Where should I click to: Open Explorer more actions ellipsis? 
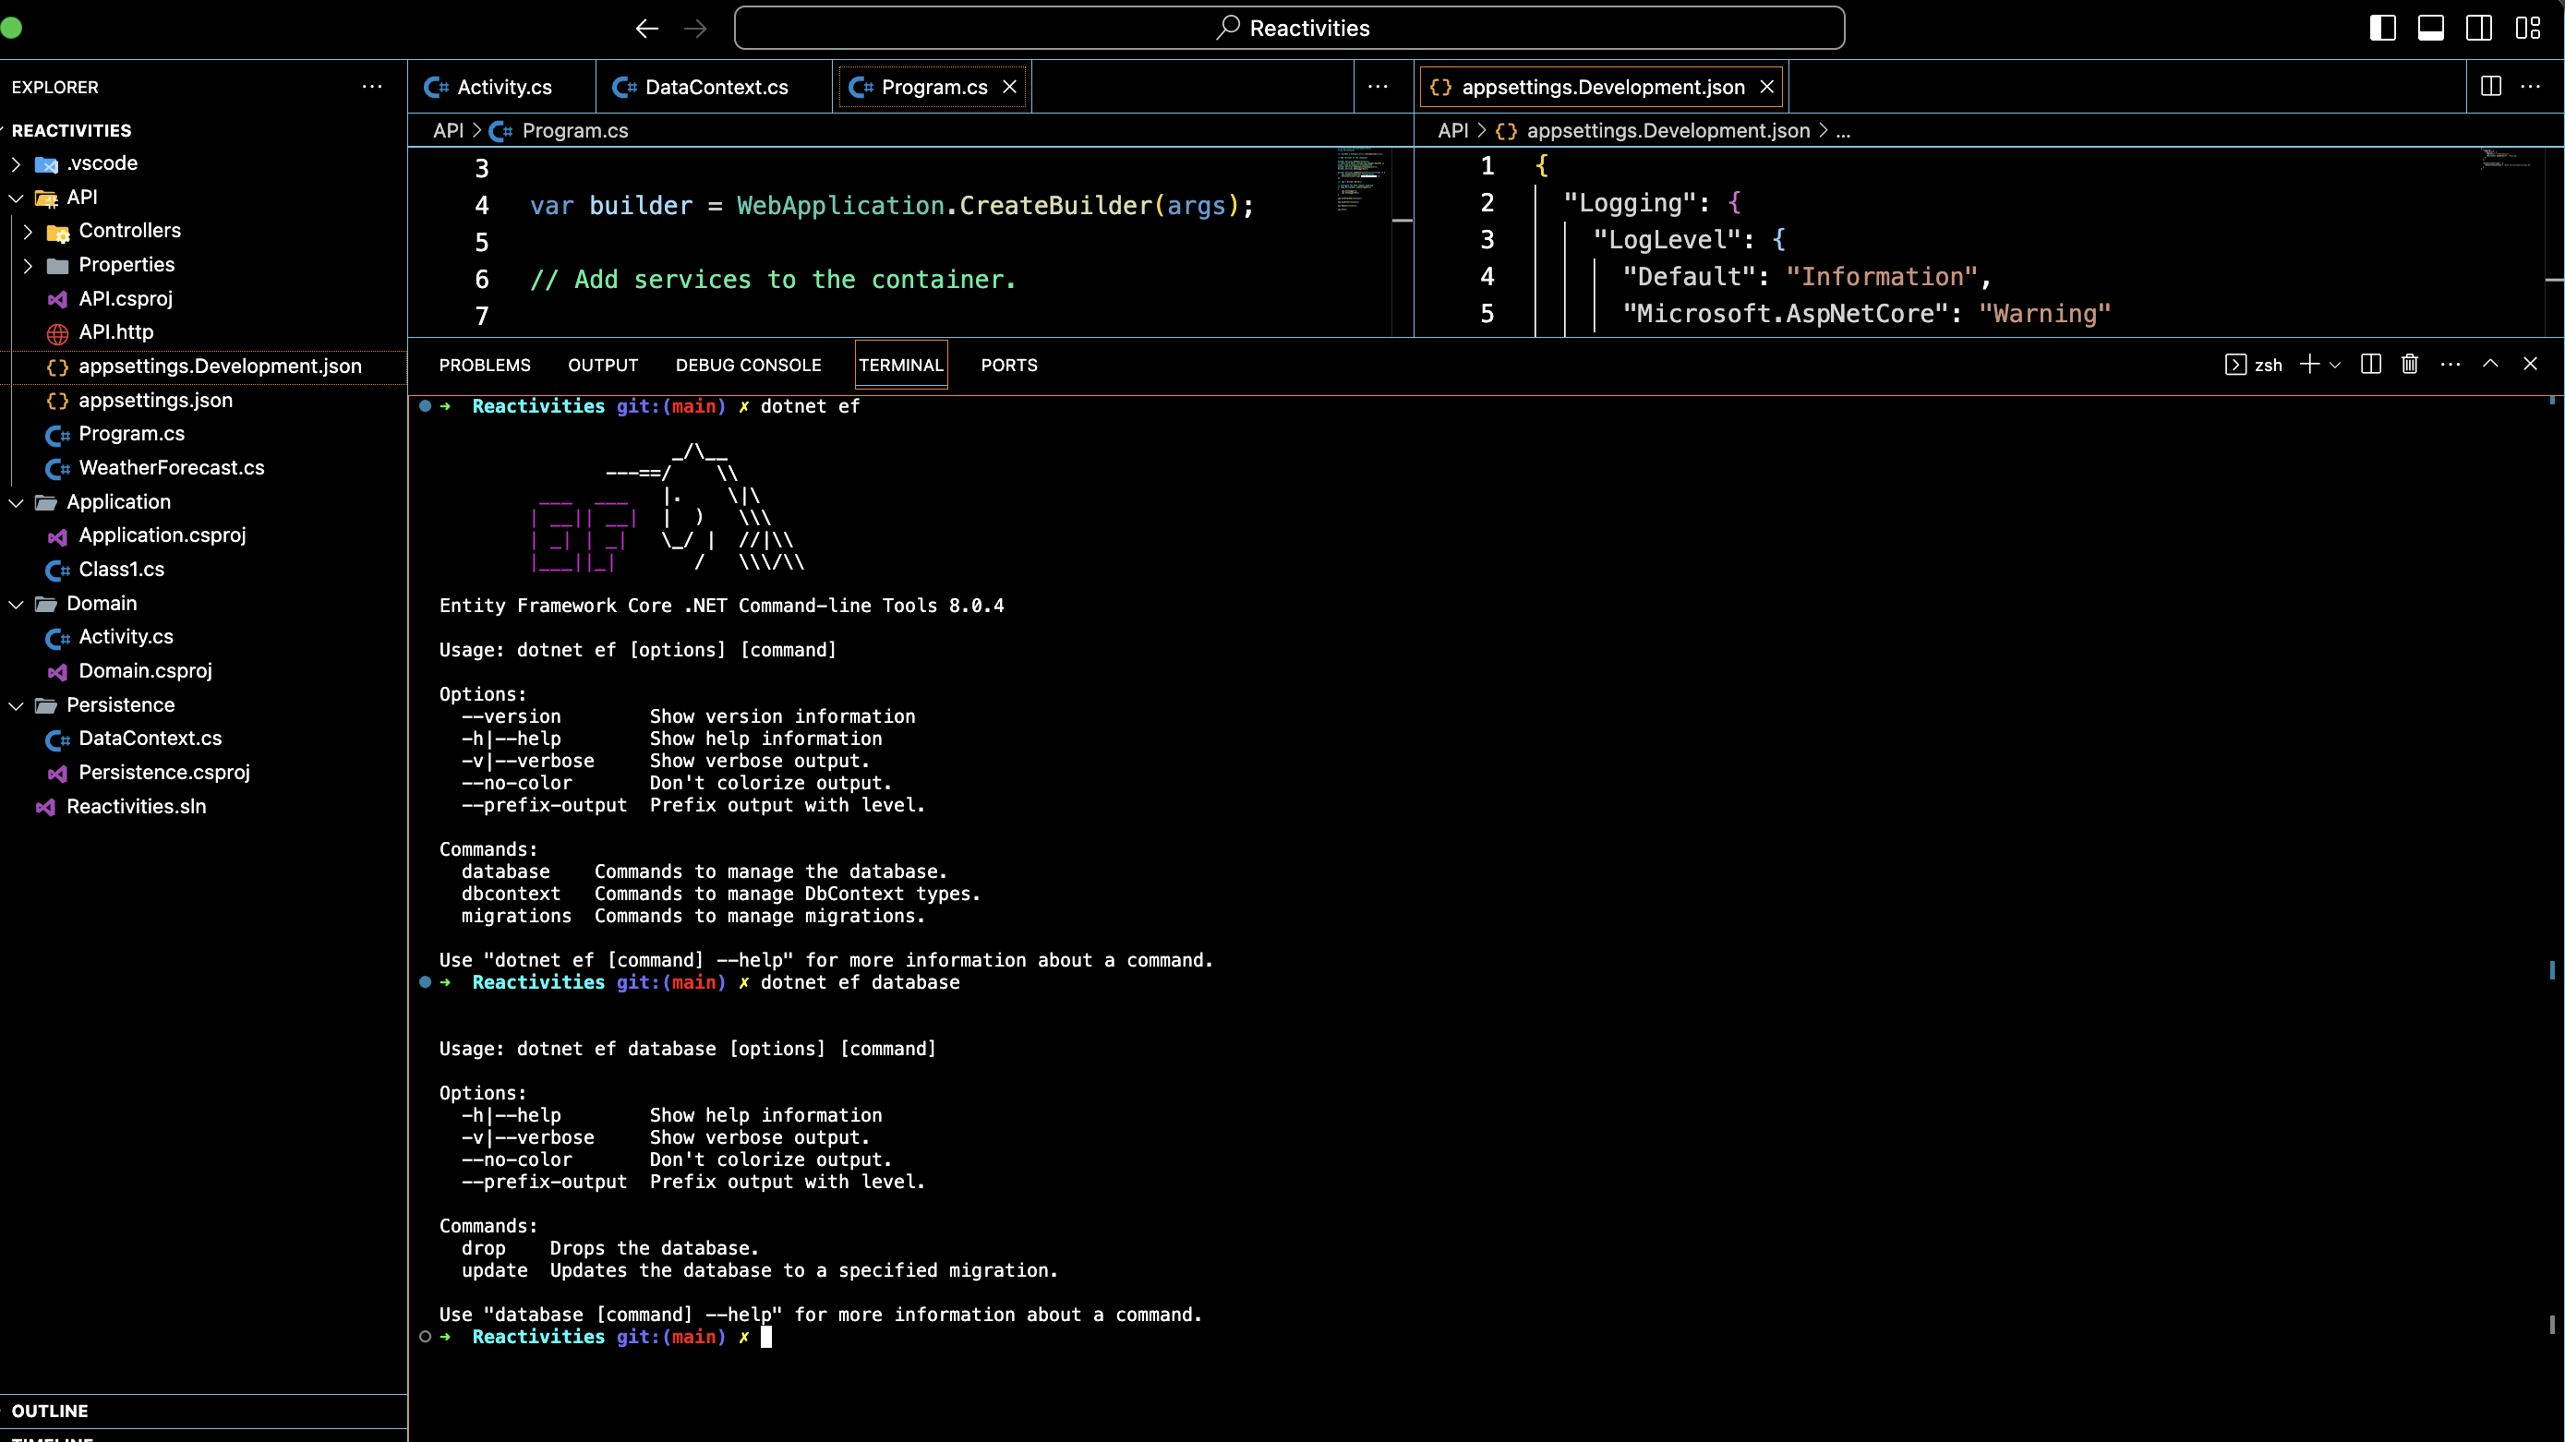coord(371,87)
